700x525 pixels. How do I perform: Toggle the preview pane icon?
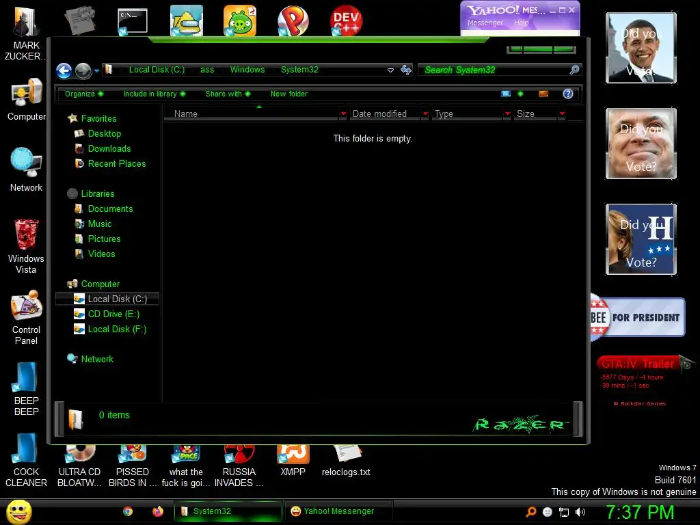tap(543, 94)
